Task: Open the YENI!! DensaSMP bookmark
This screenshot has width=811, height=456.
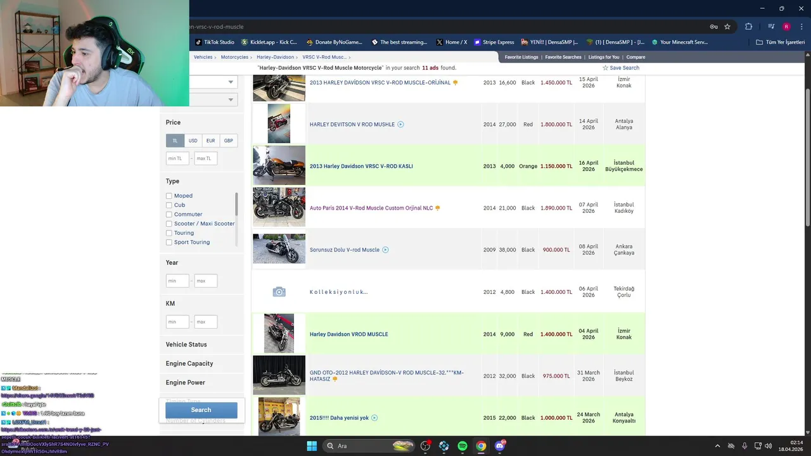Action: click(549, 42)
